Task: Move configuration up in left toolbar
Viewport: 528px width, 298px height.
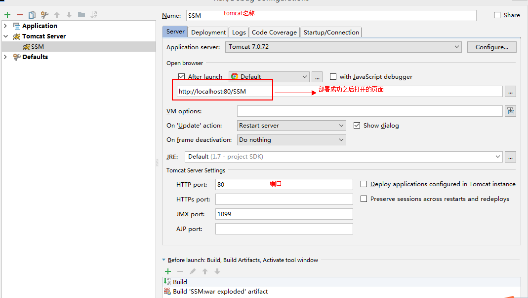Action: pos(57,15)
